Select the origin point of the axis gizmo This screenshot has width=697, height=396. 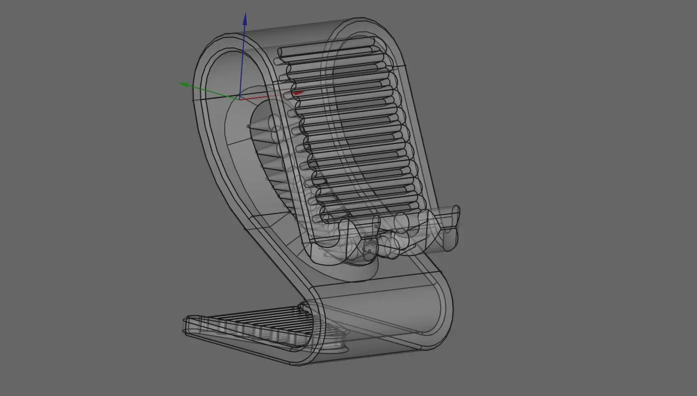(240, 98)
